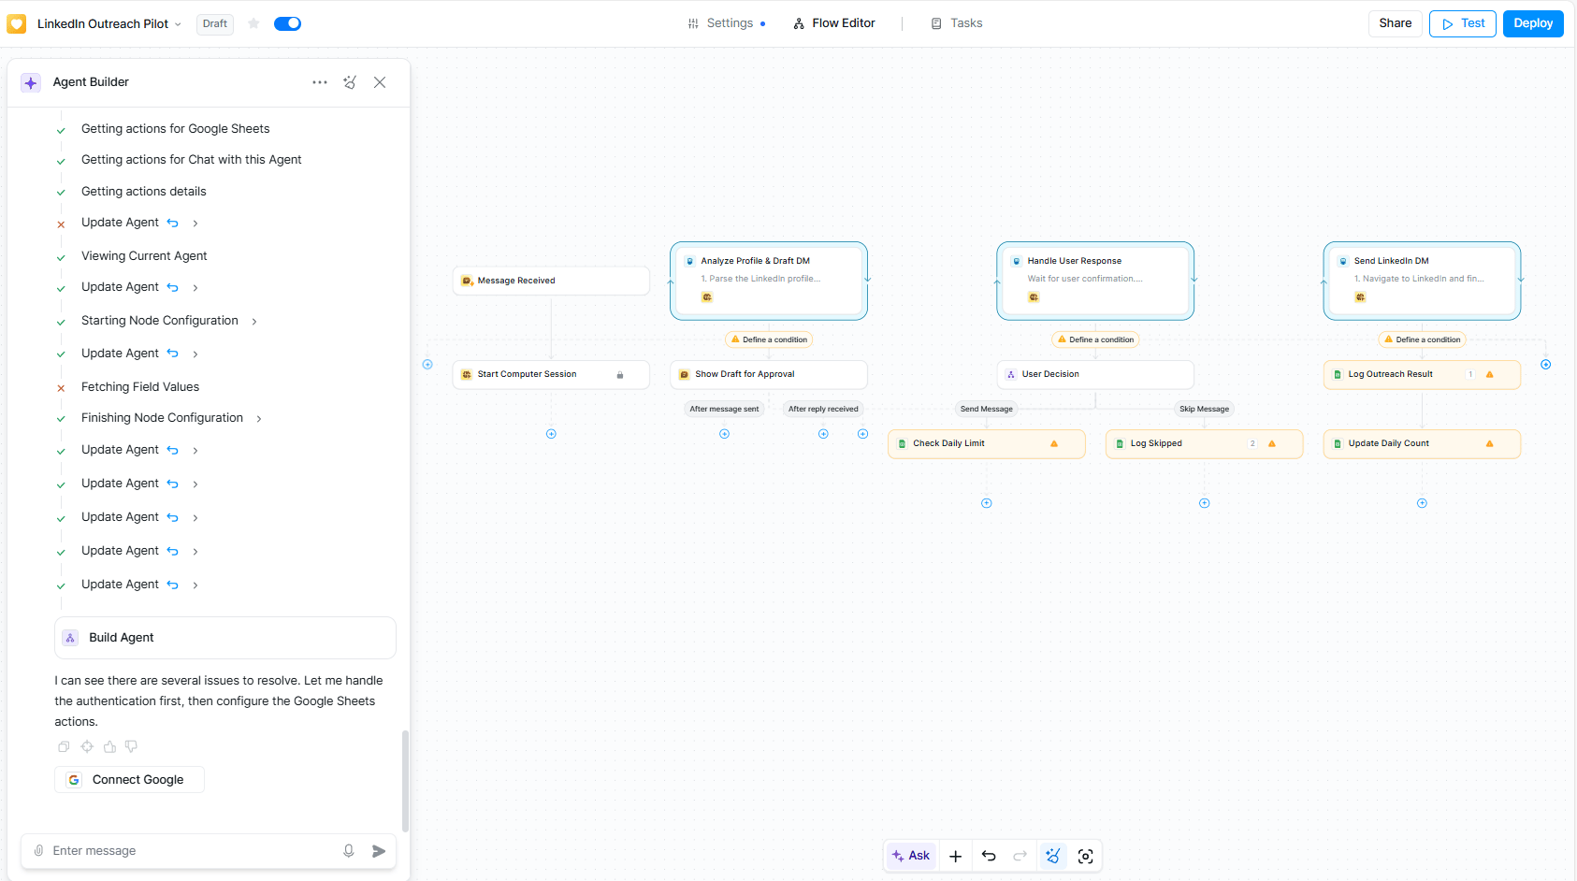This screenshot has width=1577, height=881.
Task: Expand the failed Update Agent step
Action: tap(195, 224)
